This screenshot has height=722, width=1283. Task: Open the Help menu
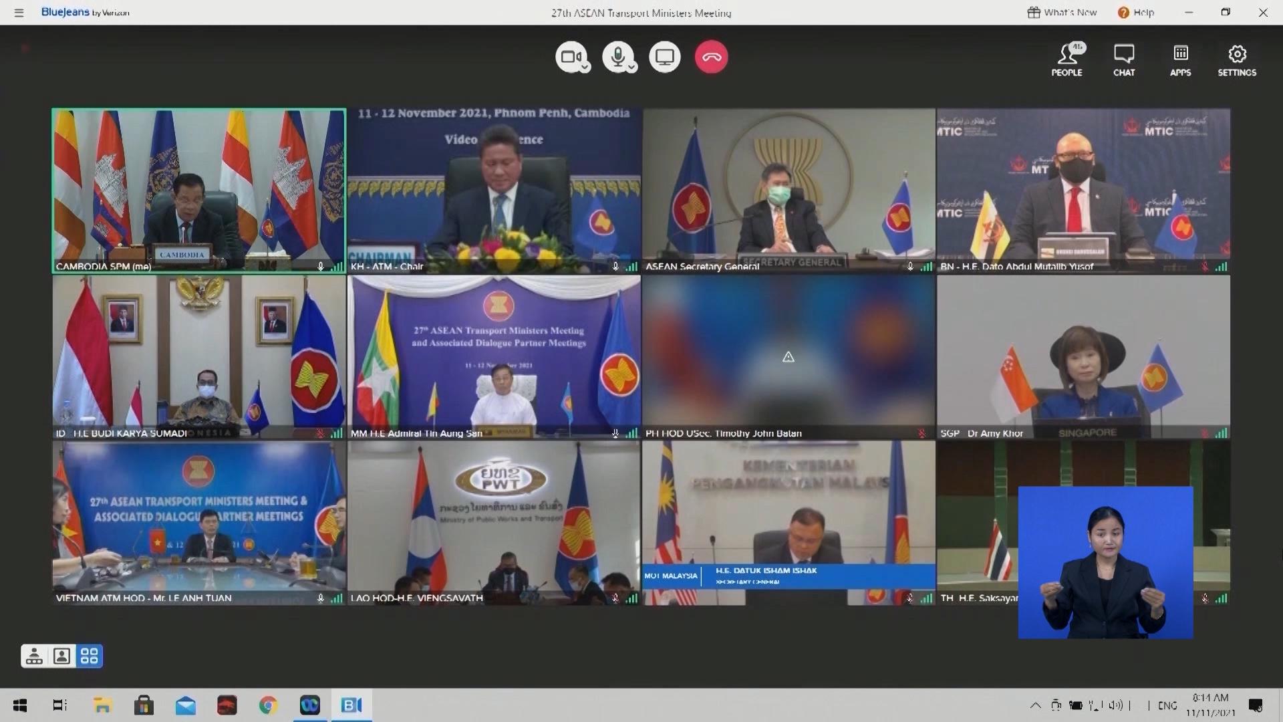pos(1136,13)
